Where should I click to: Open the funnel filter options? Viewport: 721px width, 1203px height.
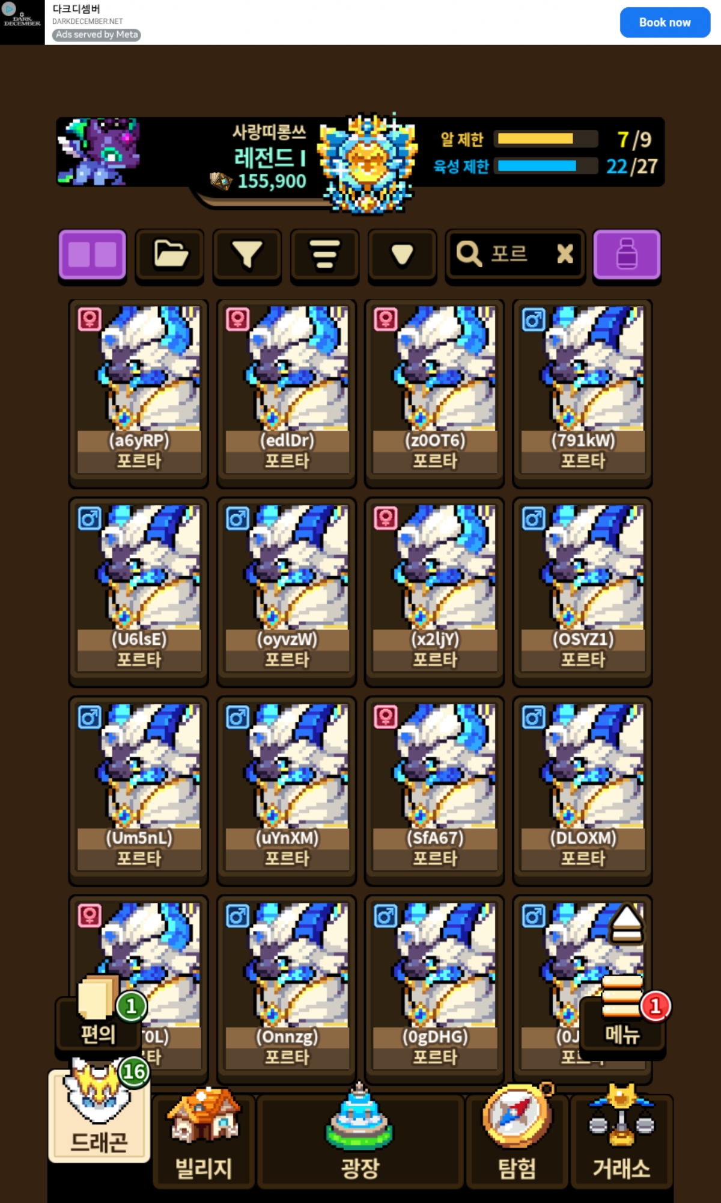click(247, 254)
